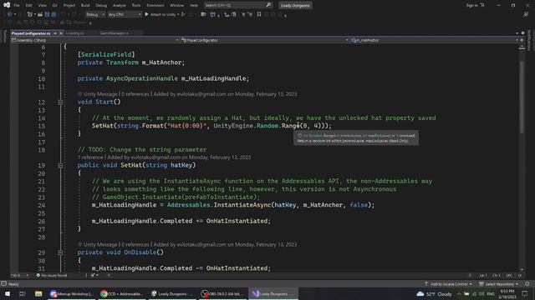This screenshot has height=300, width=535.
Task: Click the Sign in link
Action: [471, 5]
